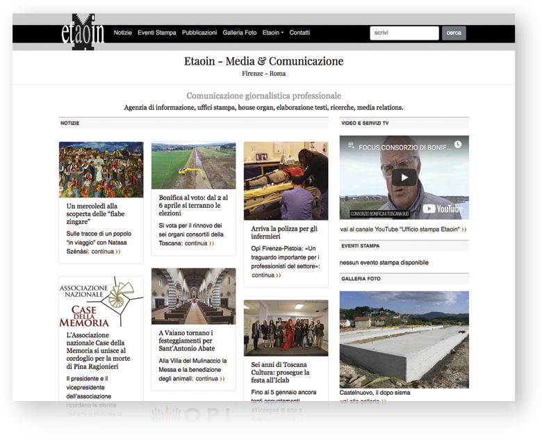Open the Eventi Stampa menu item

157,33
